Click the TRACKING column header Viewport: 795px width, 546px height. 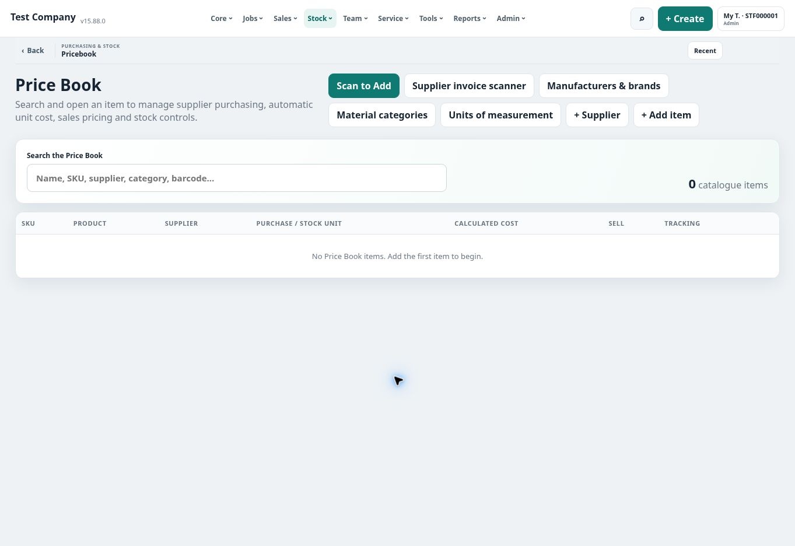(682, 223)
